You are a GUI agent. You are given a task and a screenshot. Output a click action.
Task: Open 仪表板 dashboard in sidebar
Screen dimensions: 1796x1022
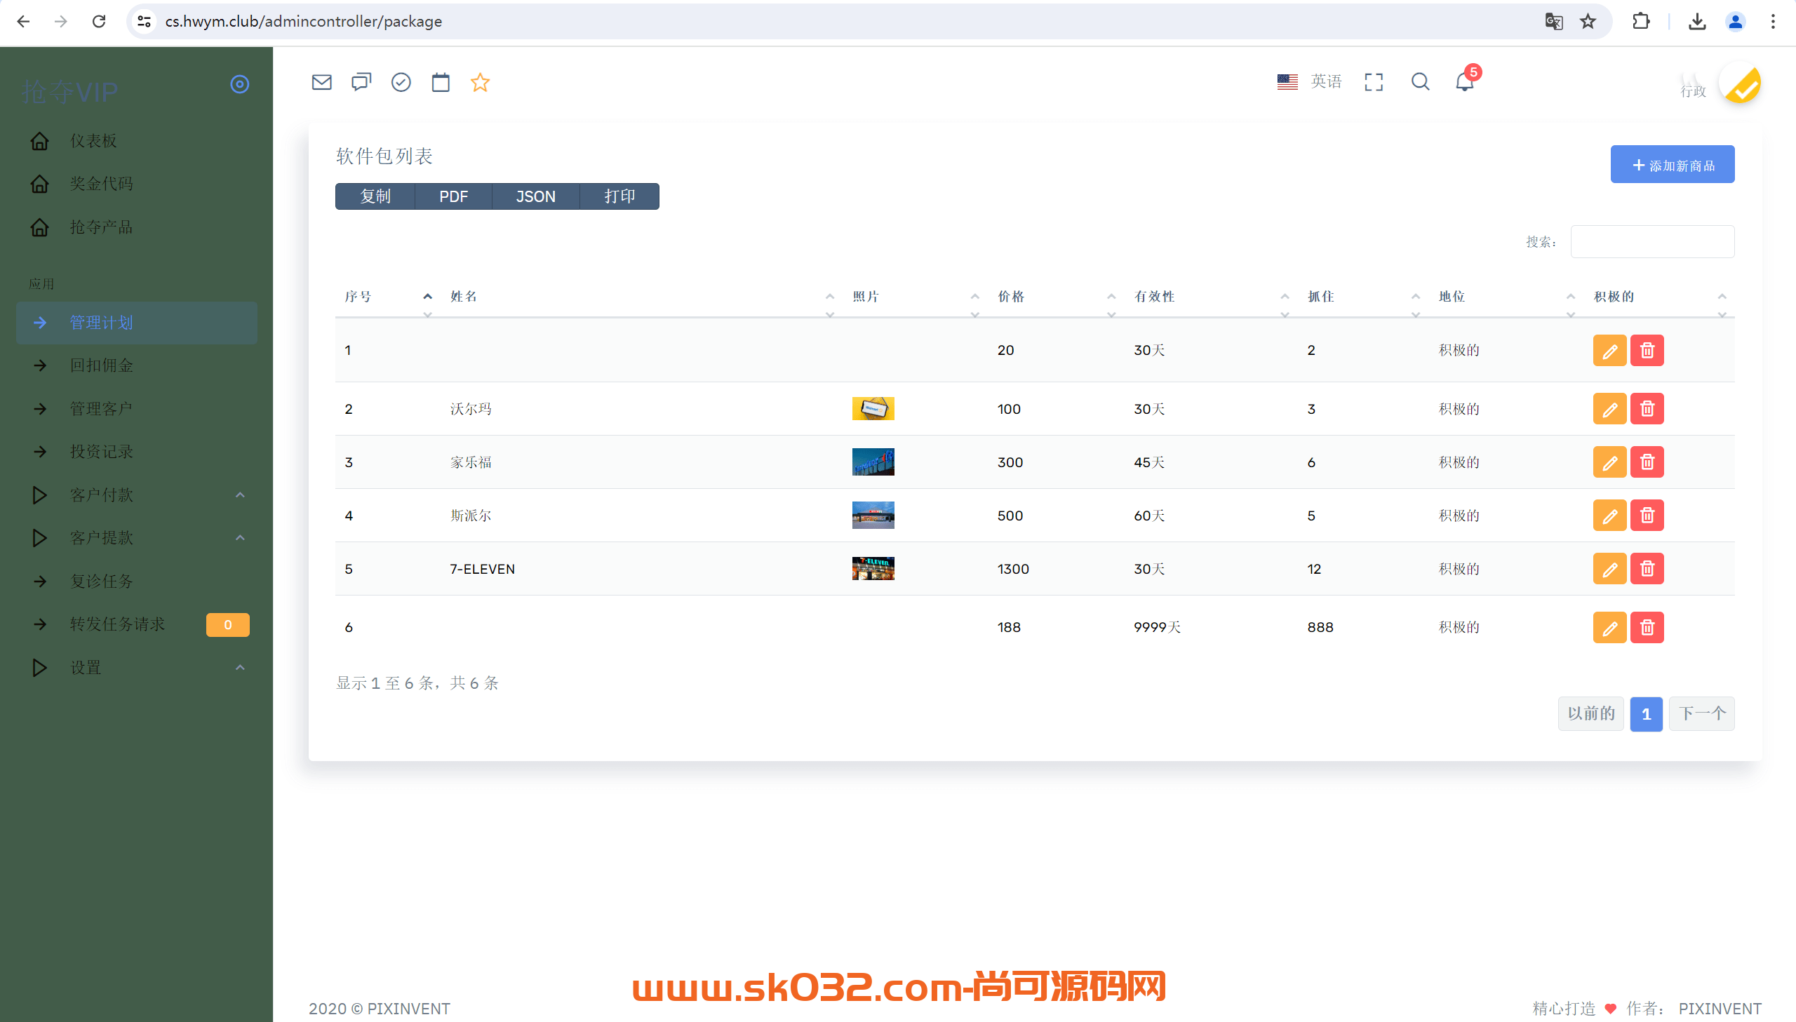137,141
